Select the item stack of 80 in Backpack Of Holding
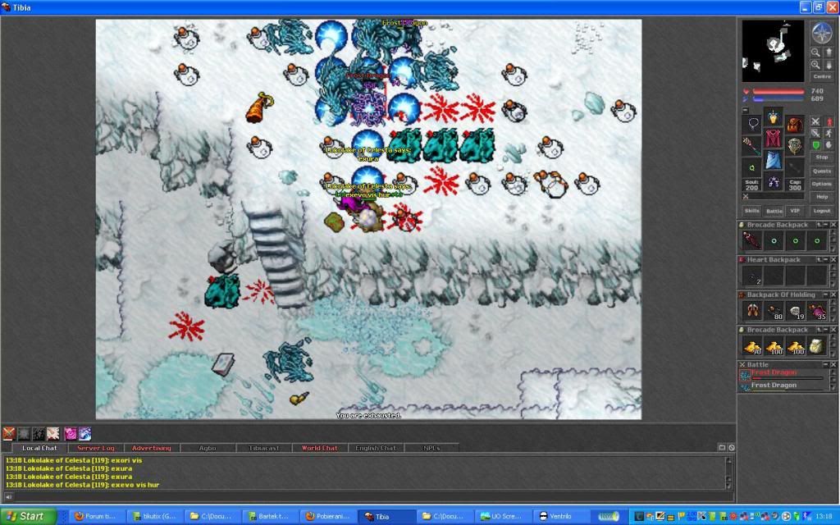Image resolution: width=840 pixels, height=525 pixels. (x=774, y=311)
